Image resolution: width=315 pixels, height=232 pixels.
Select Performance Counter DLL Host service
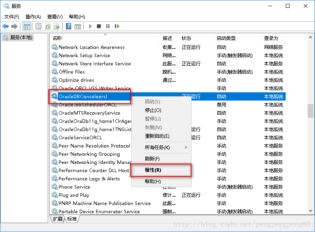[x=94, y=171]
